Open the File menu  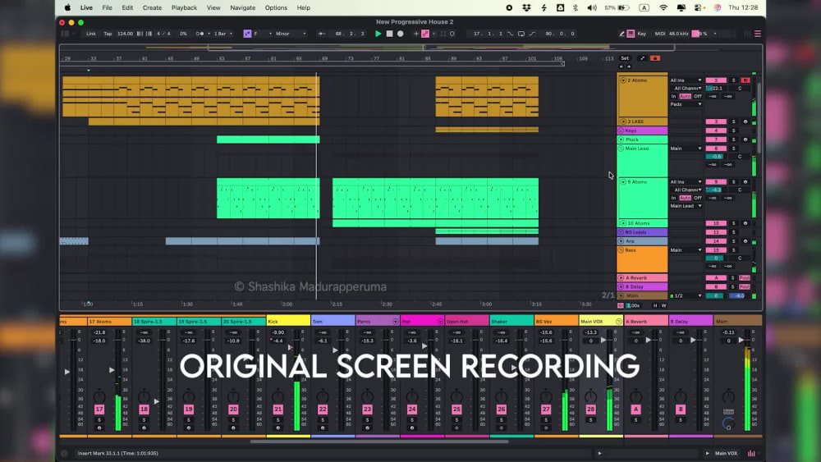(107, 8)
